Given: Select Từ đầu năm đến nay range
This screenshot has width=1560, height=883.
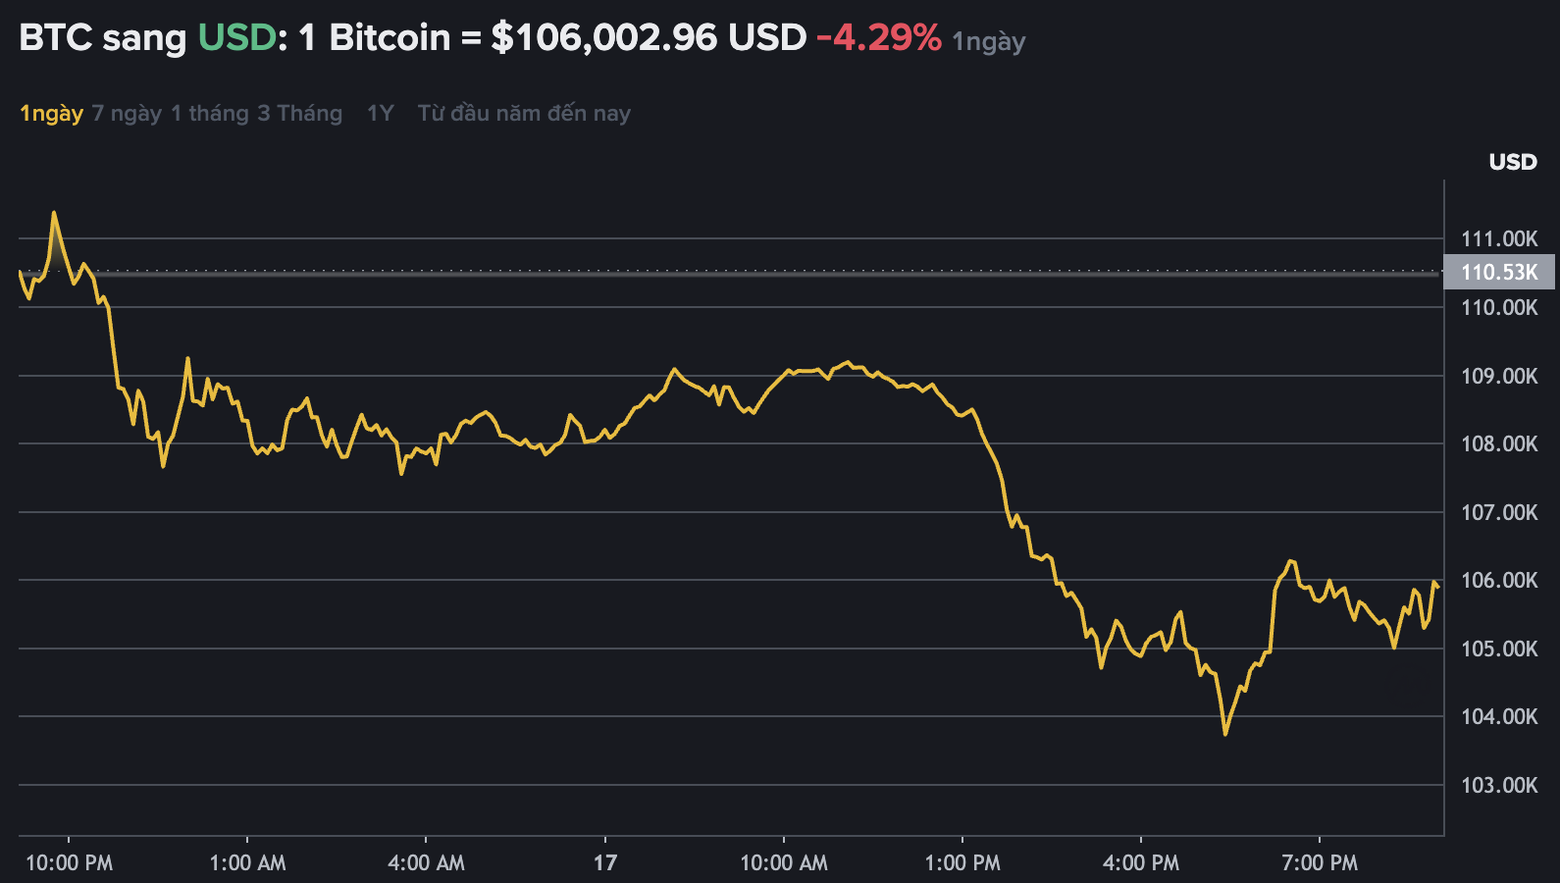Looking at the screenshot, I should 524,114.
